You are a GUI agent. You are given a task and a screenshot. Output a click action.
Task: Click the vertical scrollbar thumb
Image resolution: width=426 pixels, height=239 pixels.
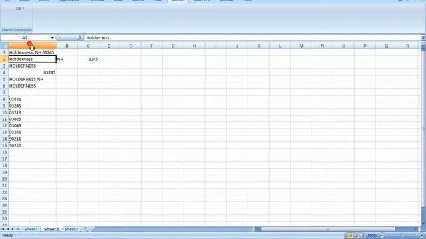(x=423, y=129)
